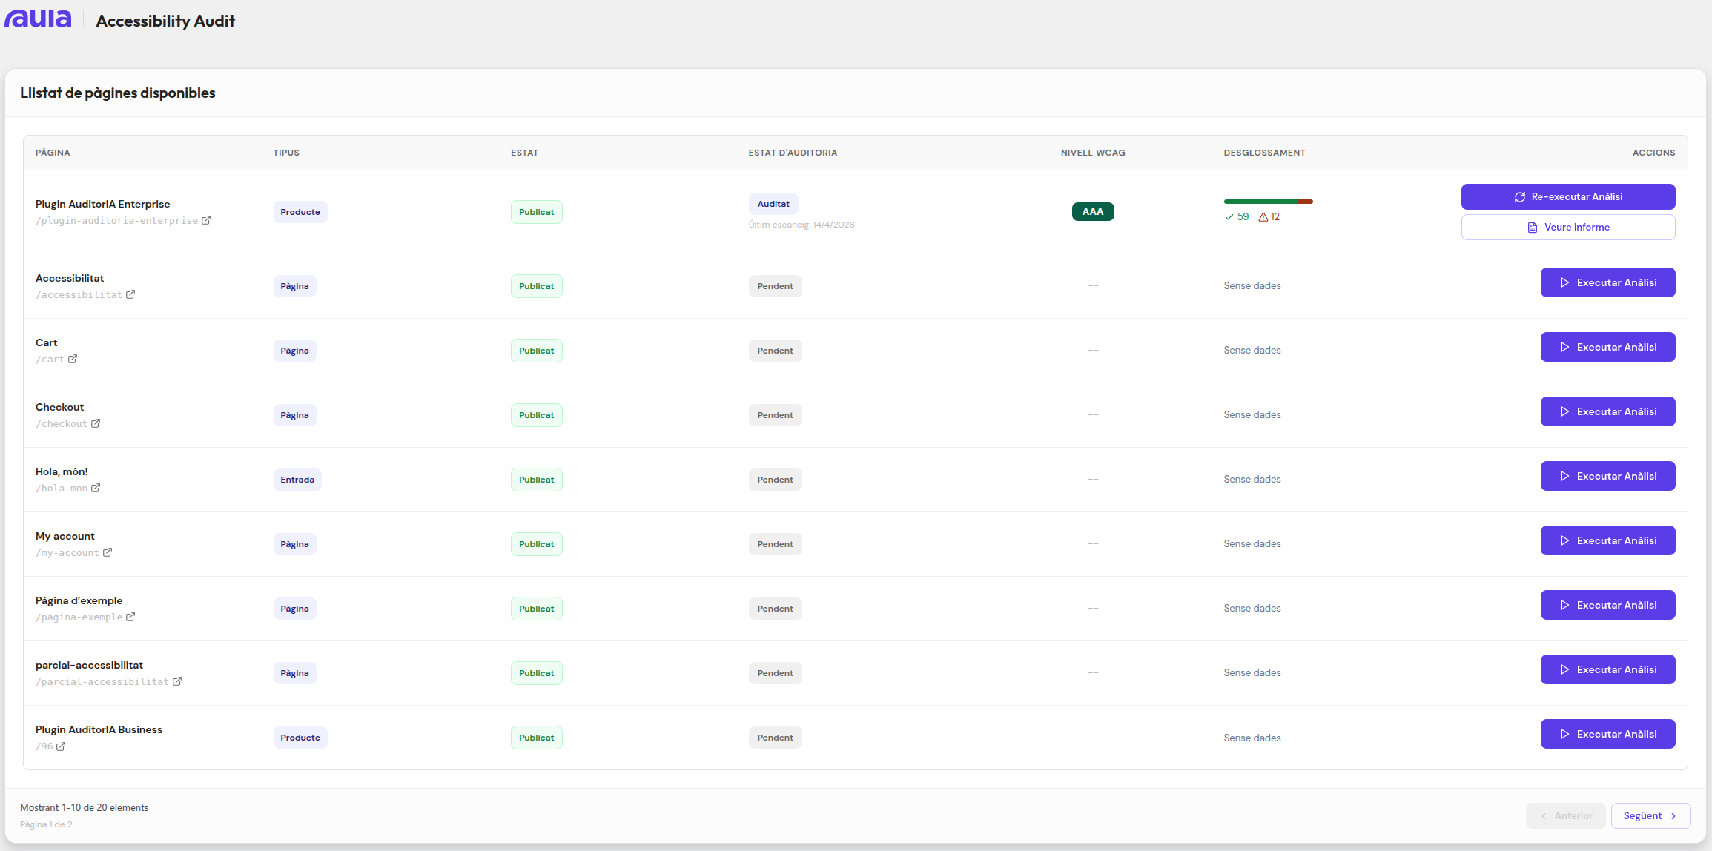Click Pendent badge in Checkout row
1712x851 pixels.
pyautogui.click(x=776, y=415)
